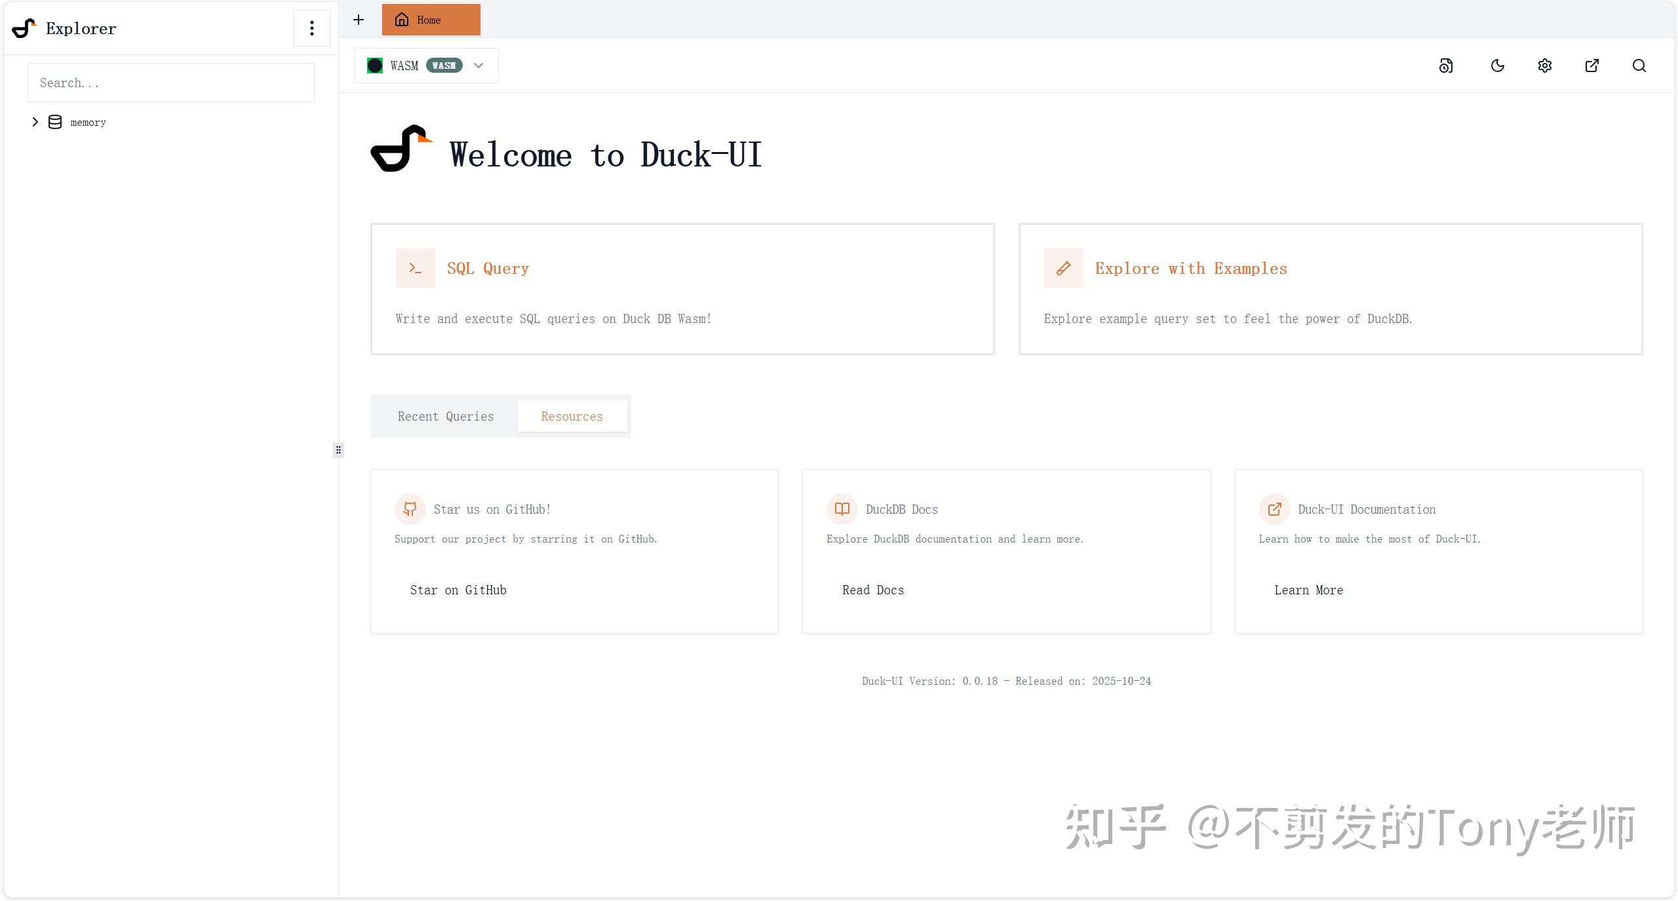
Task: Open search with the magnifier icon
Action: click(1639, 66)
